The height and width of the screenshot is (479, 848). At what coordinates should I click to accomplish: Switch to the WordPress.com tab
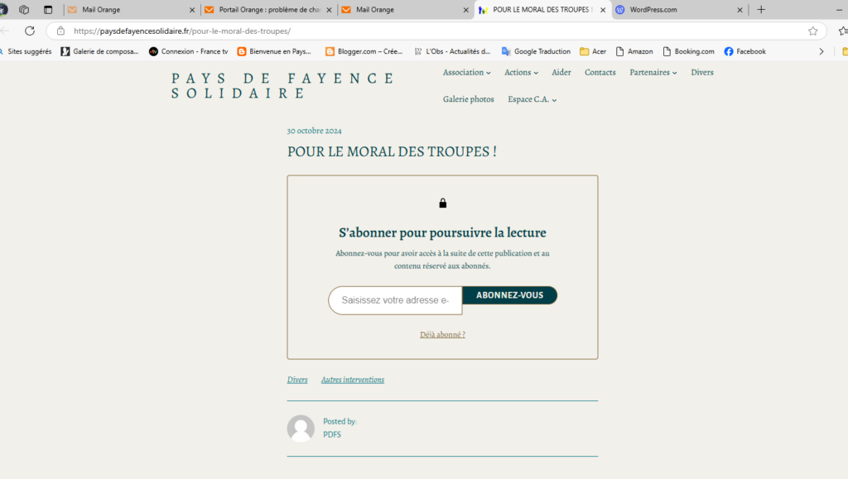[x=675, y=10]
